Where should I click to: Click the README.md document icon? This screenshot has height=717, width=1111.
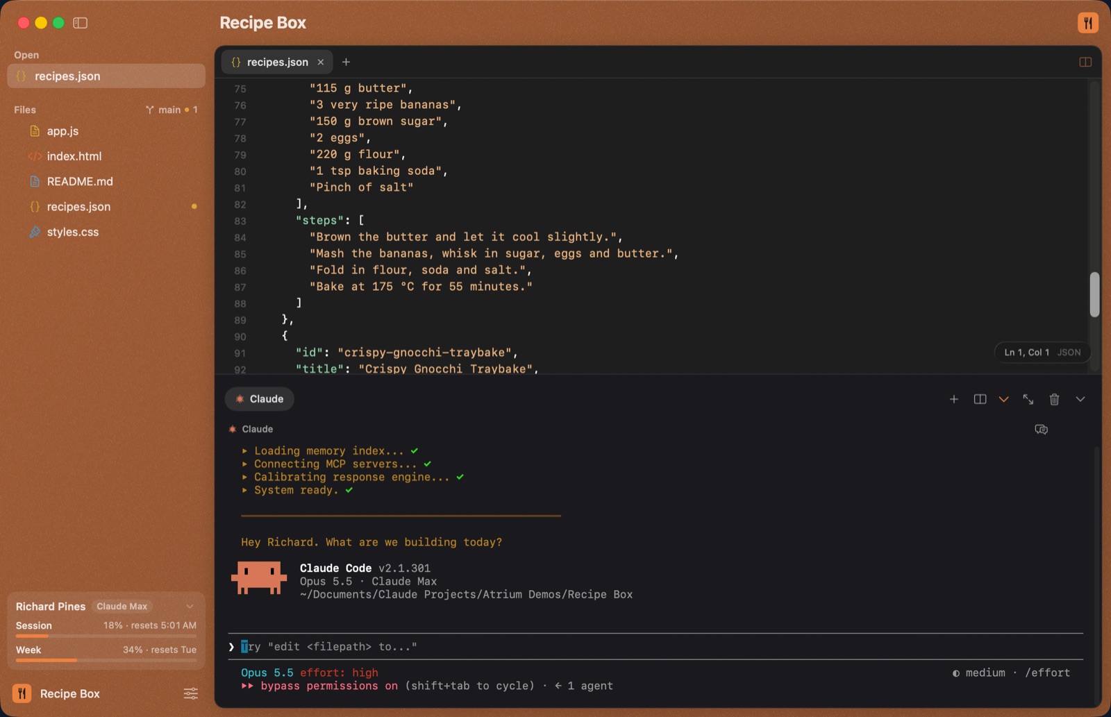click(x=35, y=181)
